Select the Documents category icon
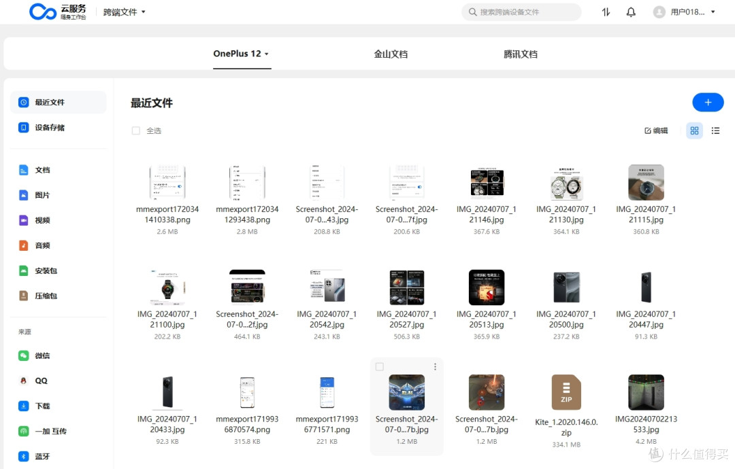The image size is (735, 469). [x=23, y=170]
